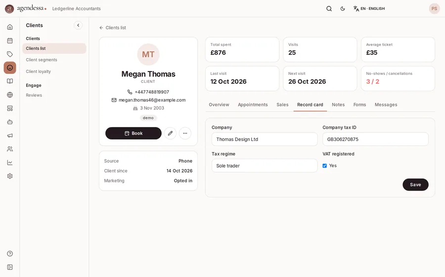445x277 pixels.
Task: Click the Total spent £876 card
Action: point(242,49)
